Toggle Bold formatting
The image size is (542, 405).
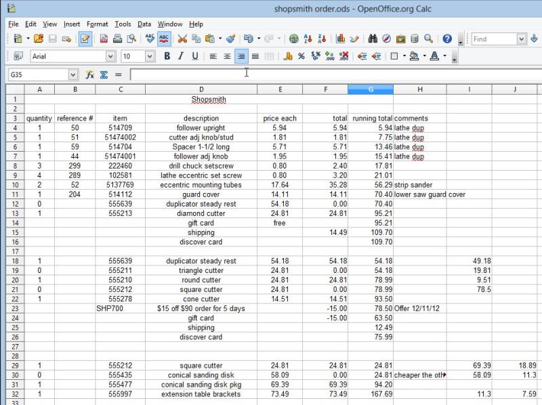coord(167,56)
